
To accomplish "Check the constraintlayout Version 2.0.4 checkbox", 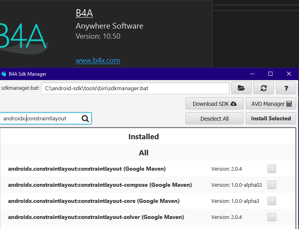I will (x=272, y=169).
